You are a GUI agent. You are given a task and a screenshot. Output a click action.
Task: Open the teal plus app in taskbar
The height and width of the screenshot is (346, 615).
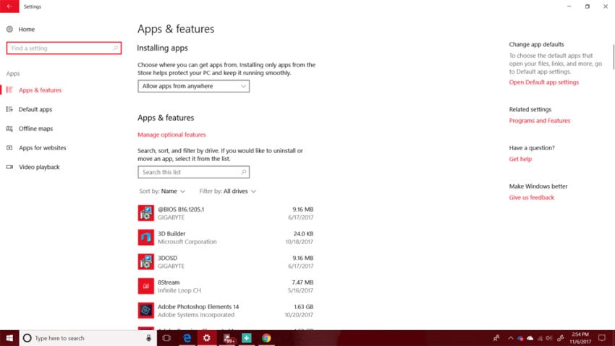coord(246,338)
